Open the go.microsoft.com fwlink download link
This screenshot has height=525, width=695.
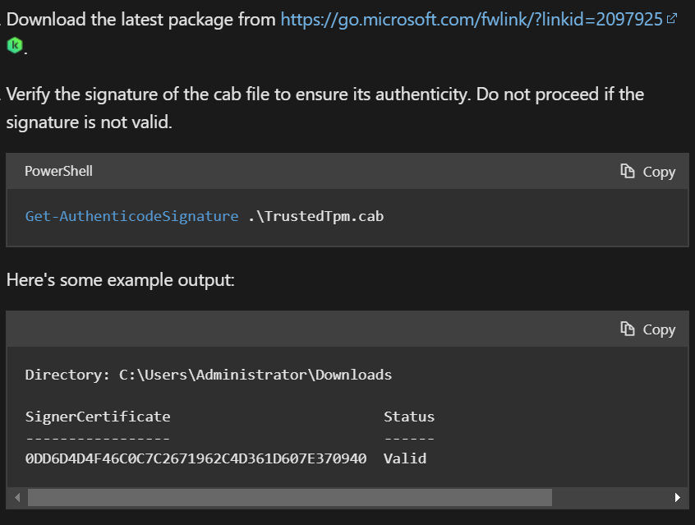pos(471,20)
